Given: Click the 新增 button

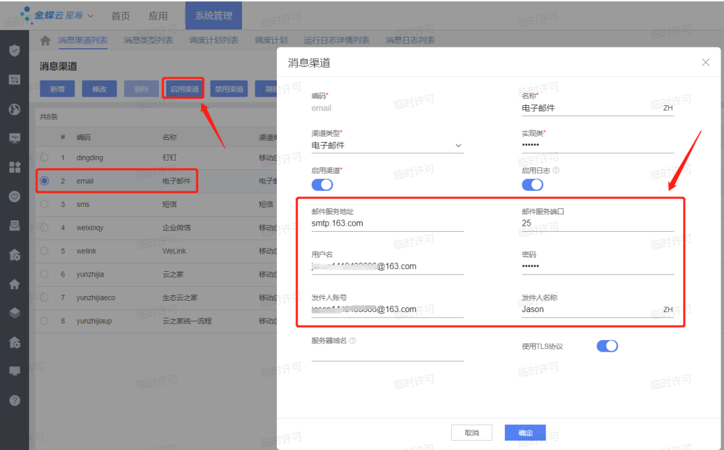Looking at the screenshot, I should click(x=57, y=89).
